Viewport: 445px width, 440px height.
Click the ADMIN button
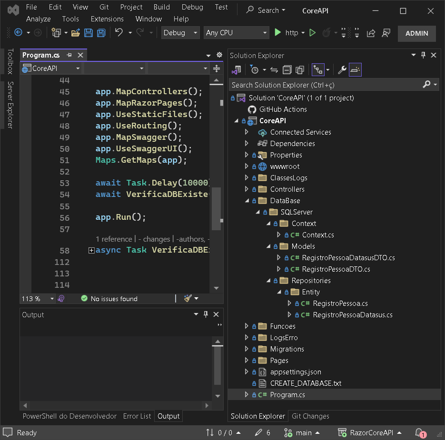point(416,33)
